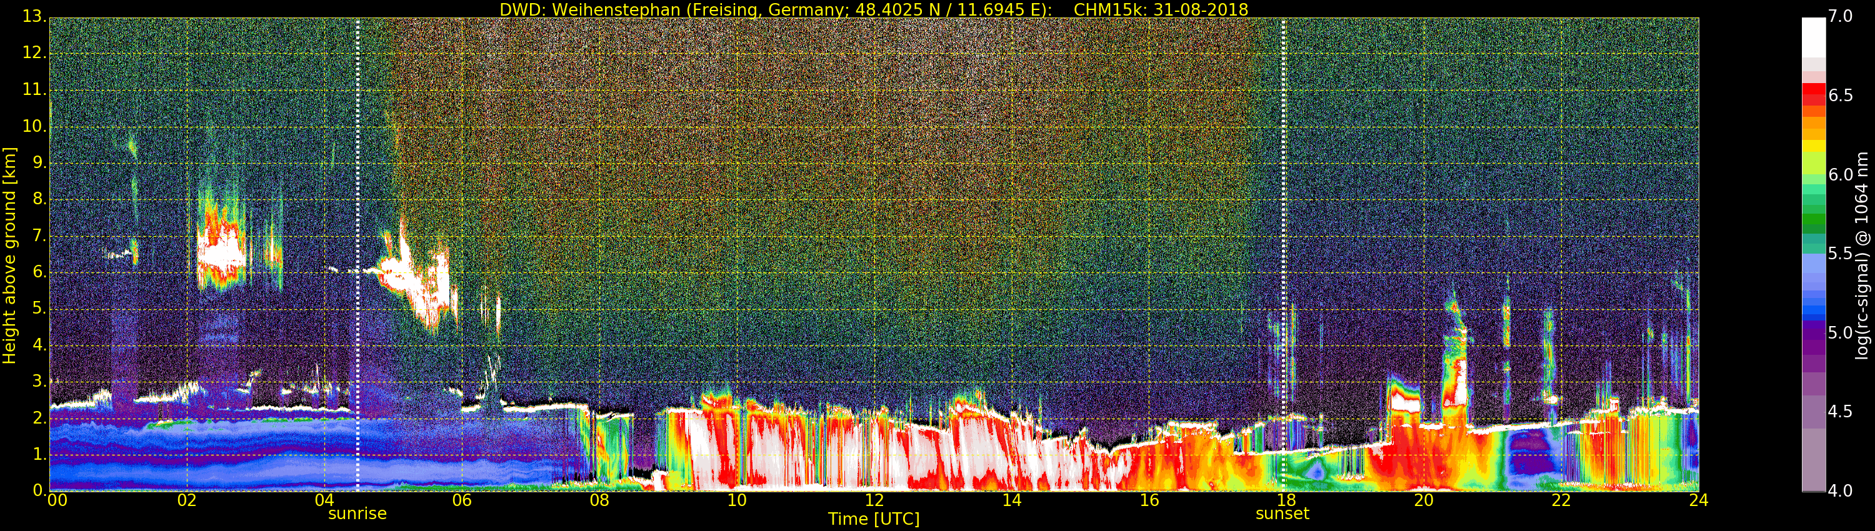Viewport: 1875px width, 531px height.
Task: Click the "1." height axis tick label
Action: [39, 454]
